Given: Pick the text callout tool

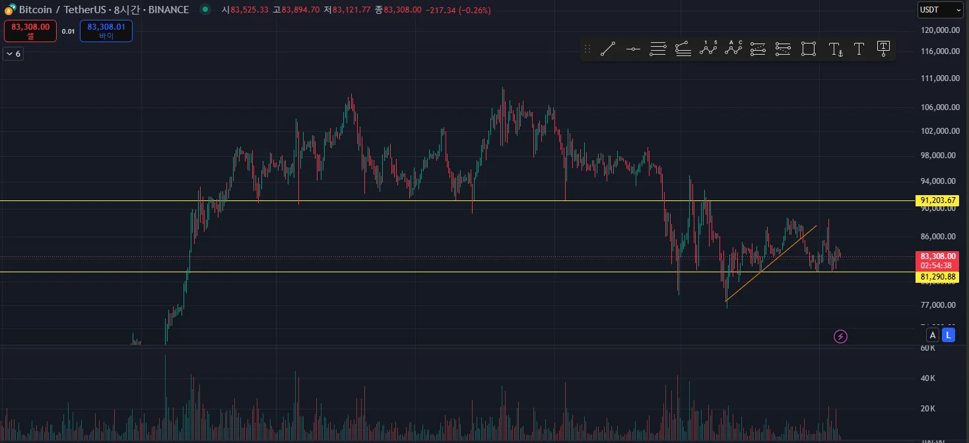Looking at the screenshot, I should (x=884, y=49).
